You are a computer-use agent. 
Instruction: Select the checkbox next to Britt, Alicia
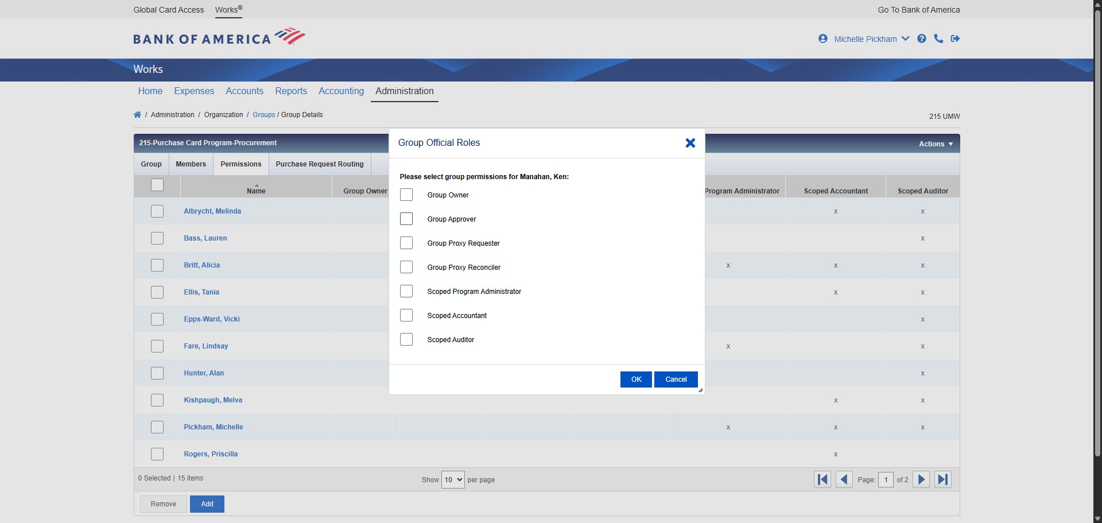coord(157,265)
